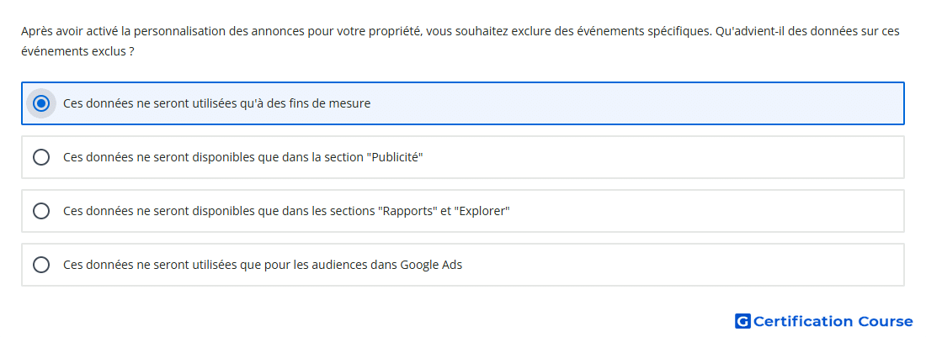Click empty area of highlighted first answer box
Viewport: 926px width, 337px height.
pyautogui.click(x=638, y=103)
